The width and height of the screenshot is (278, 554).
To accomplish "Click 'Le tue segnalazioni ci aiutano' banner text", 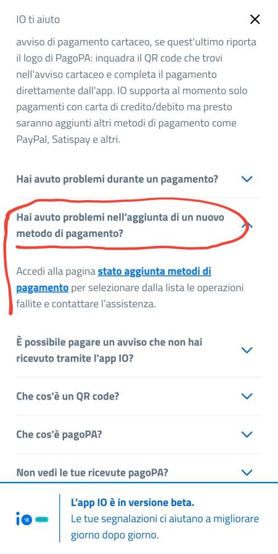I will 165,527.
